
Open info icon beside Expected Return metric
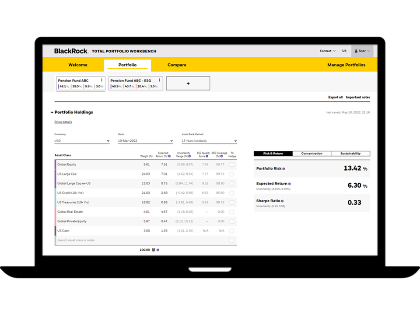290,184
